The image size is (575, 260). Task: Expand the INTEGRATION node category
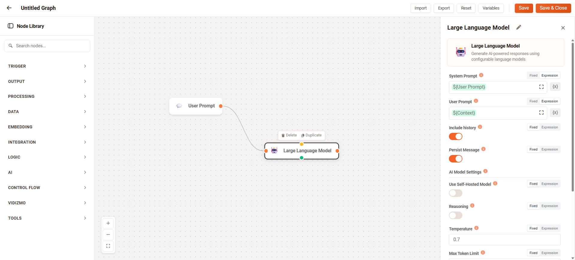pyautogui.click(x=47, y=142)
